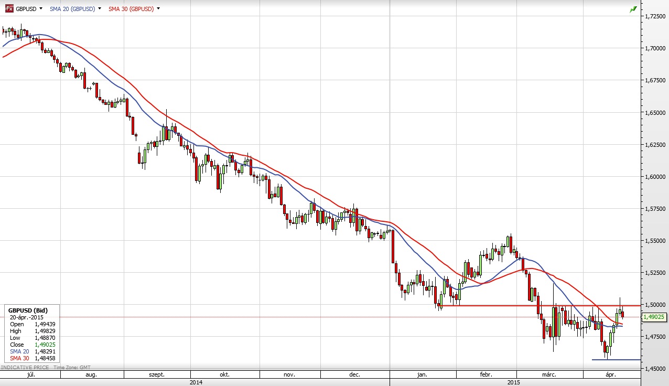Viewport: 669px width, 386px height.
Task: Click the febr. month label
Action: [486, 374]
